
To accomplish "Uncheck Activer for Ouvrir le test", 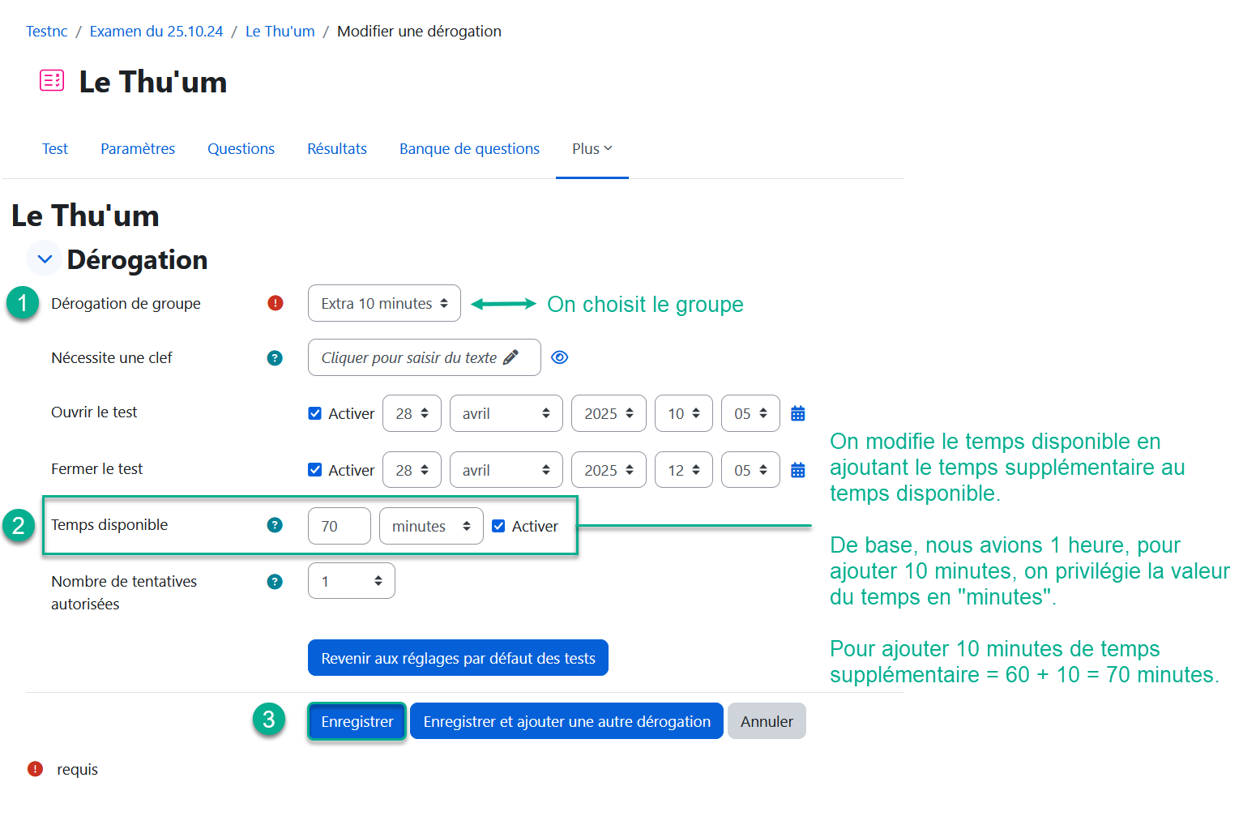I will [315, 413].
